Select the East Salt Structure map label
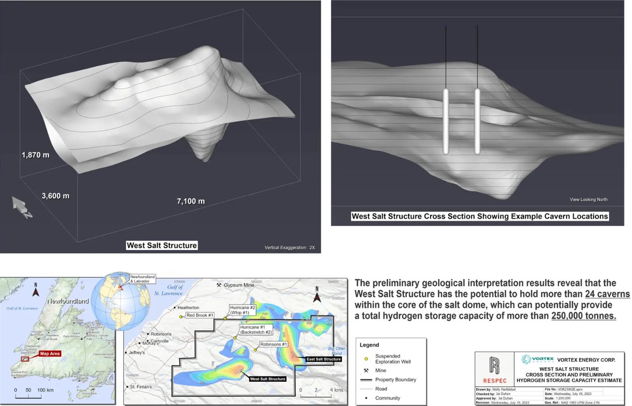This screenshot has height=406, width=632. 324,359
